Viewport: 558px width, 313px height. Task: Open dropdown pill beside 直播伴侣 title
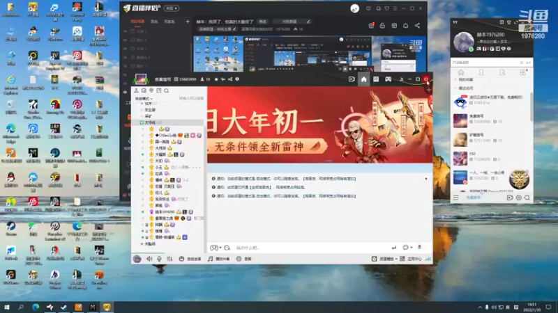pos(172,8)
